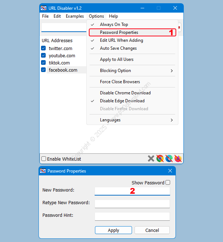
Task: Enable the Show Password checkbox
Action: point(168,183)
